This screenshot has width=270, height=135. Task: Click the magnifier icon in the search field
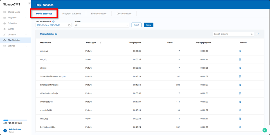pos(252,34)
